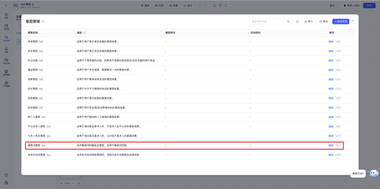Viewport: 380px width, 189px height.
Task: Open 对话记录 in the left sidebar
Action: pyautogui.click(x=6, y=61)
